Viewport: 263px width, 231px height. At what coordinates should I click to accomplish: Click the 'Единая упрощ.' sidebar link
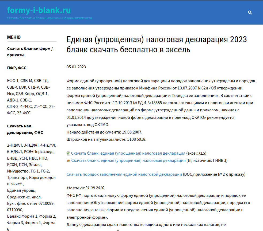click(x=21, y=190)
